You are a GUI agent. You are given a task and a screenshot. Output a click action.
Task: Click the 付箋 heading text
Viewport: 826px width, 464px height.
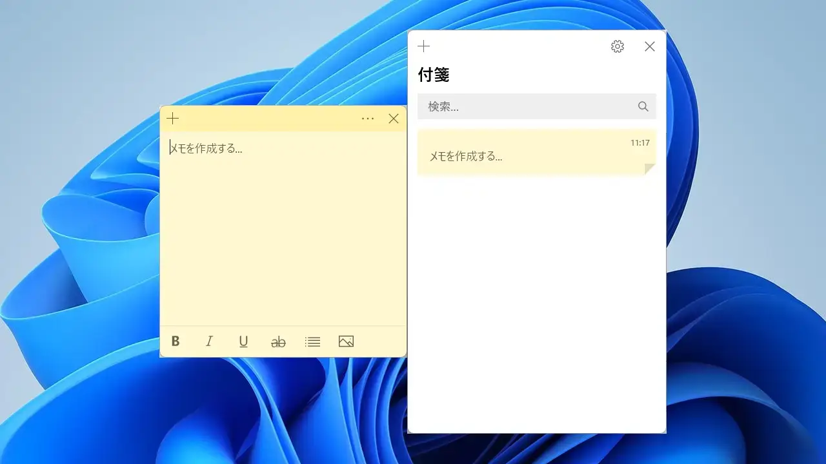coord(434,75)
